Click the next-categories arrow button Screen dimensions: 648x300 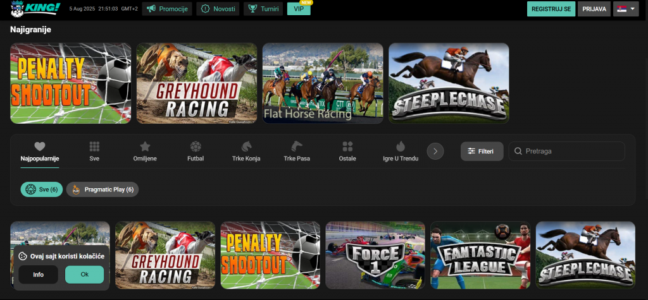click(x=435, y=151)
